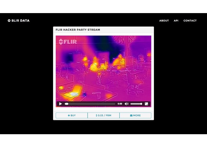The height and width of the screenshot is (147, 207).
Task: Click the video progress seek bar
Action: [90, 104]
